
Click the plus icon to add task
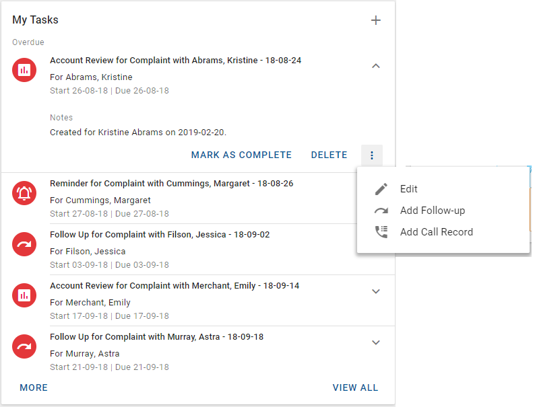click(376, 20)
